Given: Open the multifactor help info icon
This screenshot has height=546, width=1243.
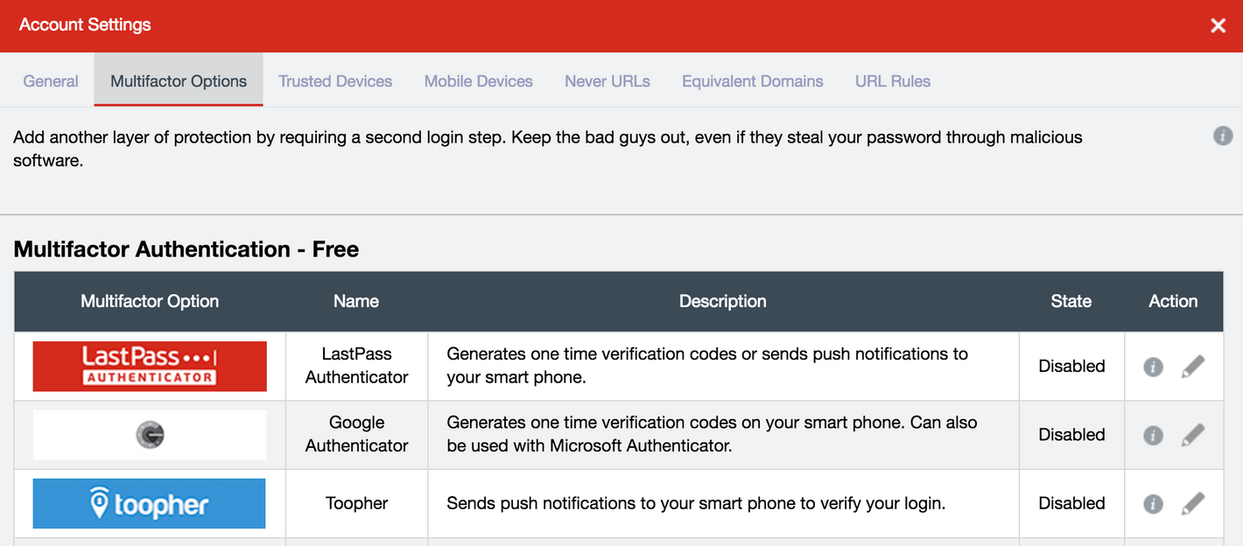Looking at the screenshot, I should pyautogui.click(x=1223, y=136).
